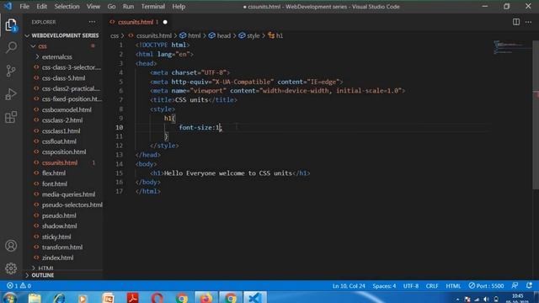Open Windows Start button
Viewport: 539px width, 303px height.
click(x=9, y=298)
